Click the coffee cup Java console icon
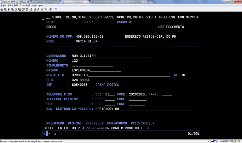 pyautogui.click(x=45, y=9)
